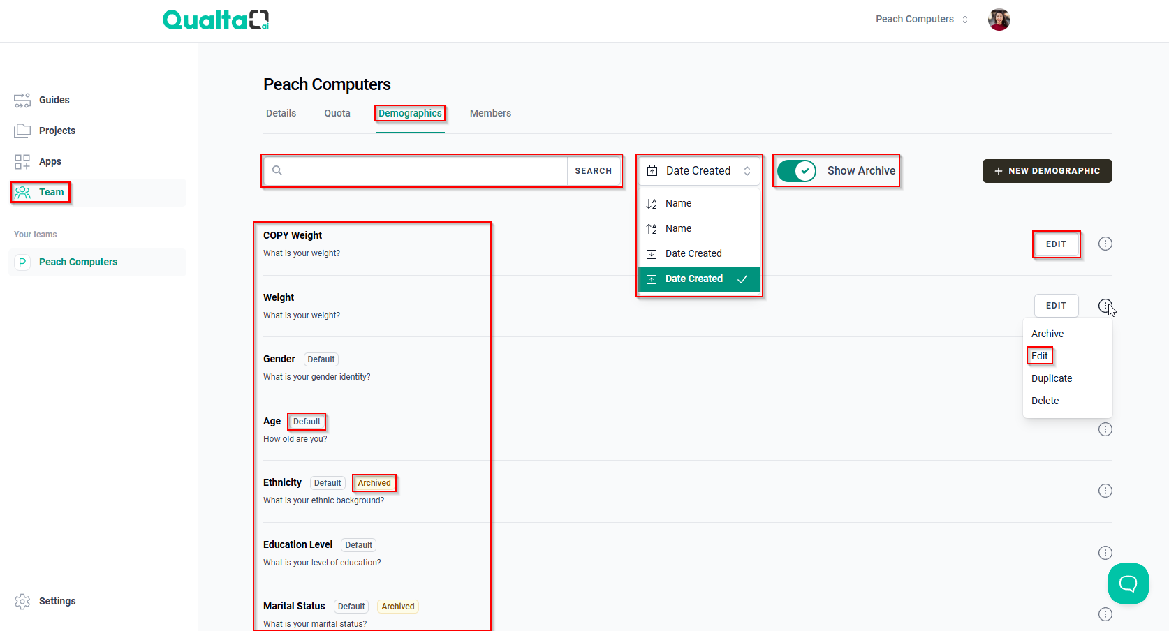Click the 'How old are you?' text
The height and width of the screenshot is (631, 1169).
(x=295, y=439)
